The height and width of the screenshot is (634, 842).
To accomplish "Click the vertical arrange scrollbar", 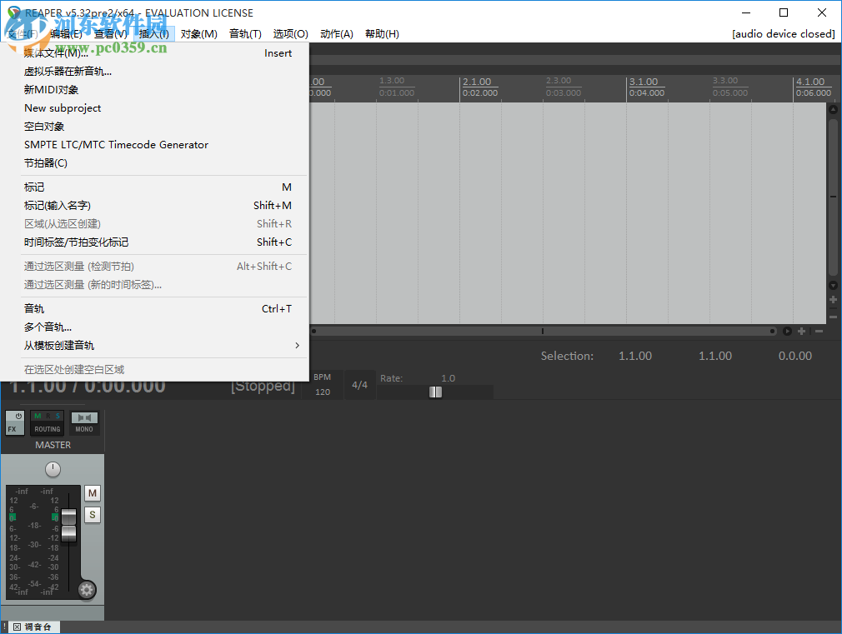I will click(833, 197).
